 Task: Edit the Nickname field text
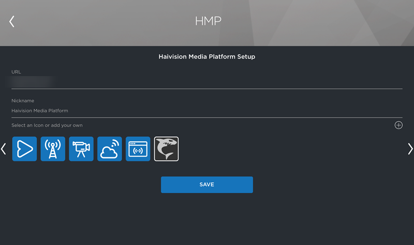[x=207, y=111]
